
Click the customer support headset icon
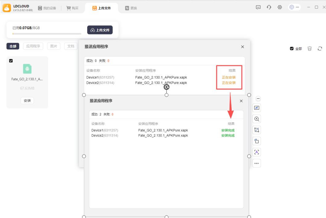point(269,7)
